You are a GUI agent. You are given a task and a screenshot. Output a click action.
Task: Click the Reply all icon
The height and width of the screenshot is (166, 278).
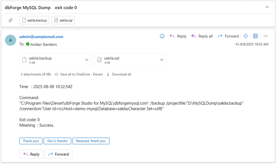point(193,36)
